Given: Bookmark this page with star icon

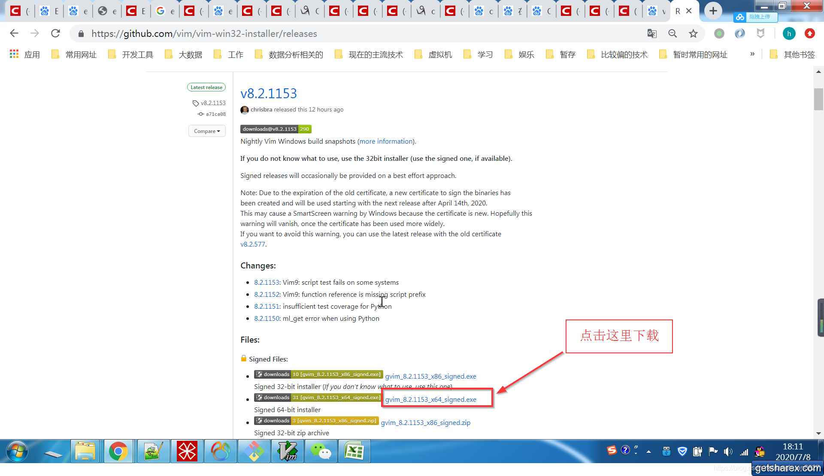Looking at the screenshot, I should coord(693,33).
